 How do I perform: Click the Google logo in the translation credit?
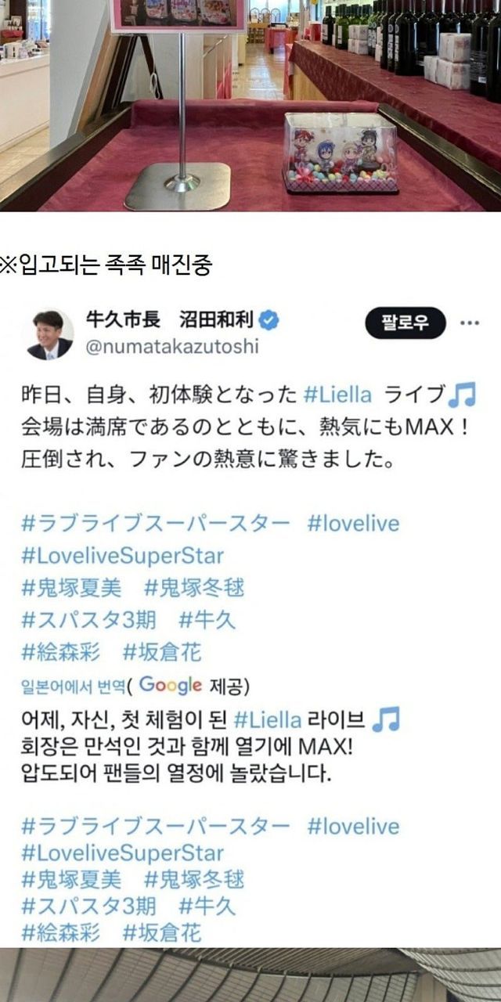click(x=171, y=686)
